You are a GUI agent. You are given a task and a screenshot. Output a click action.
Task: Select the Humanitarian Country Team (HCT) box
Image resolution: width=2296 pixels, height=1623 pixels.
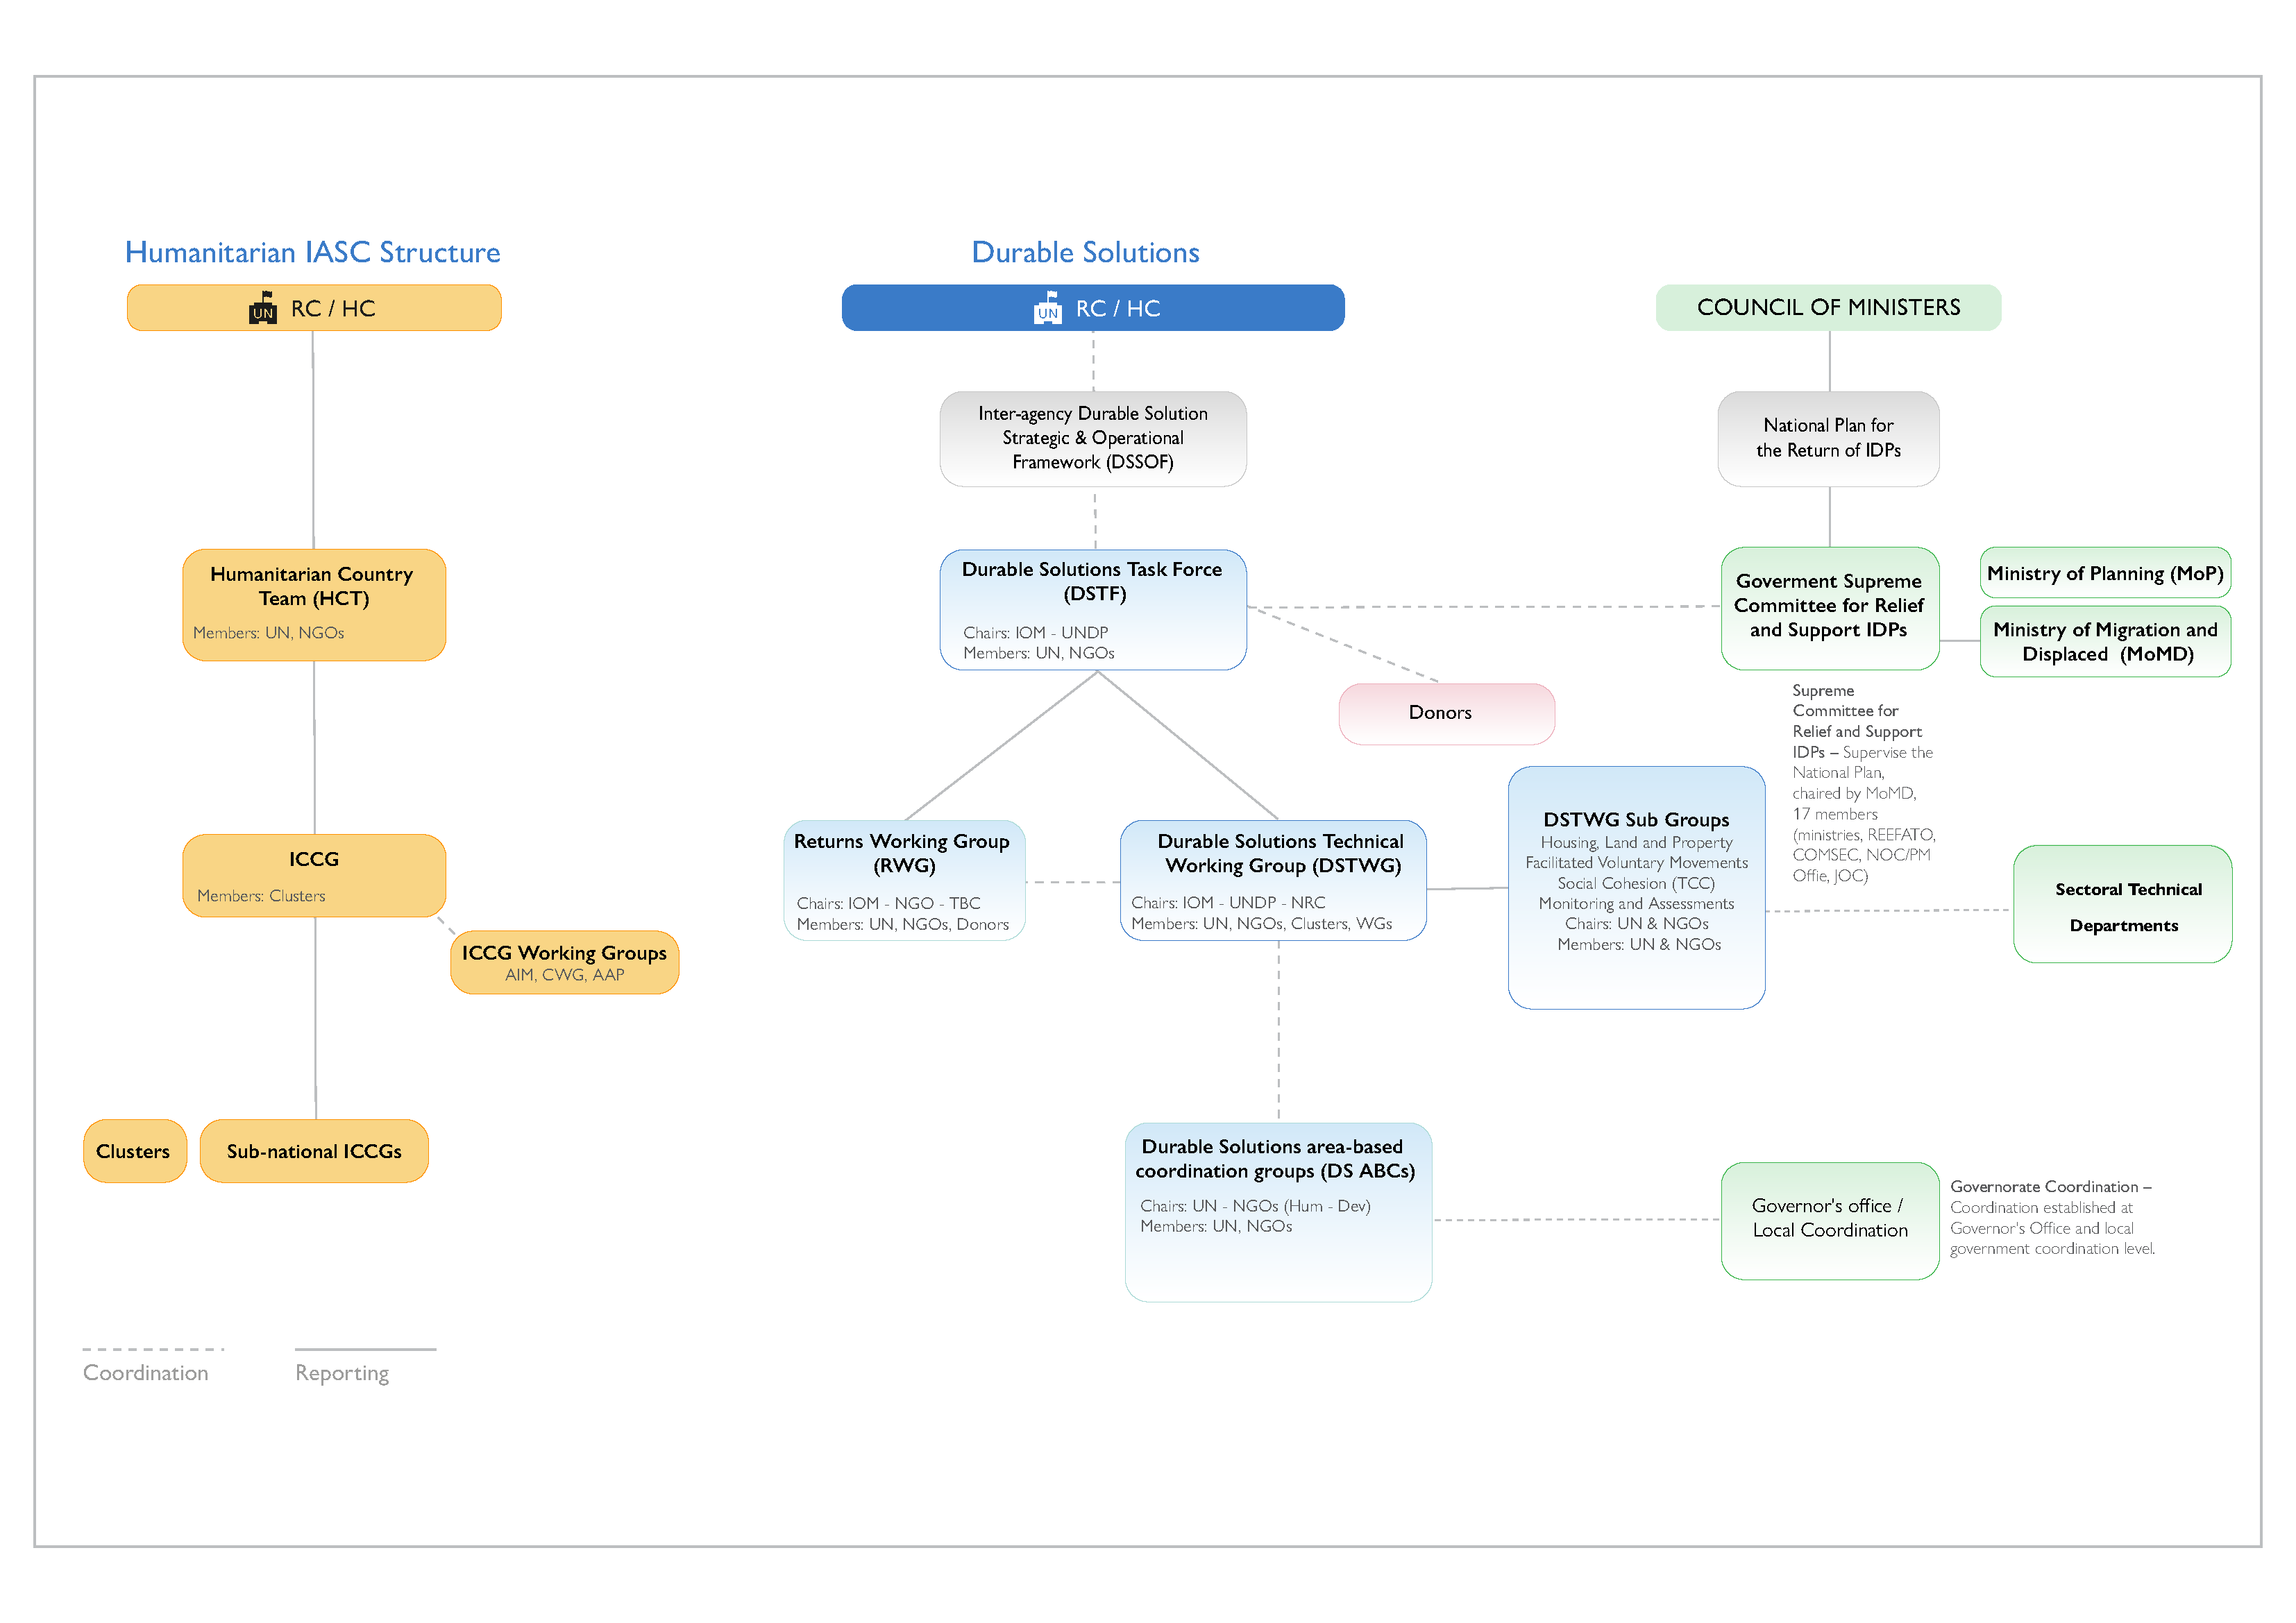(314, 604)
